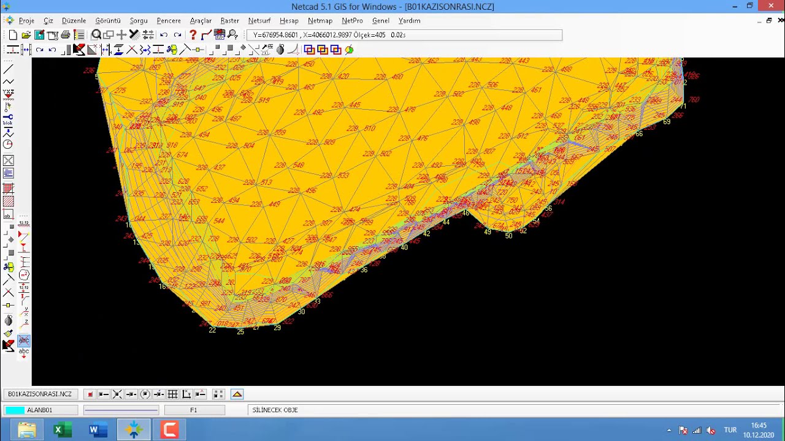Screen dimensions: 785x441
Task: Click the XYZ point tool icon
Action: point(8,94)
